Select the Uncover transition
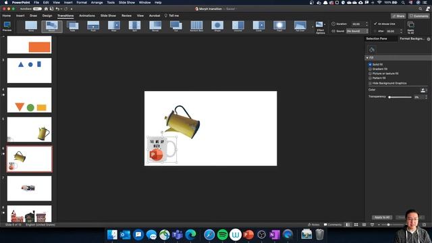The height and width of the screenshot is (243, 432). (238, 26)
